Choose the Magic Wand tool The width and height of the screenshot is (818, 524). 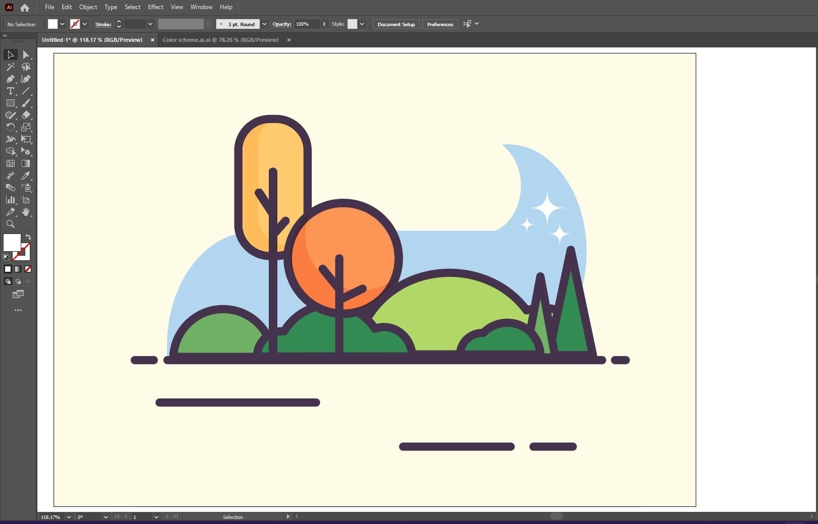[10, 67]
